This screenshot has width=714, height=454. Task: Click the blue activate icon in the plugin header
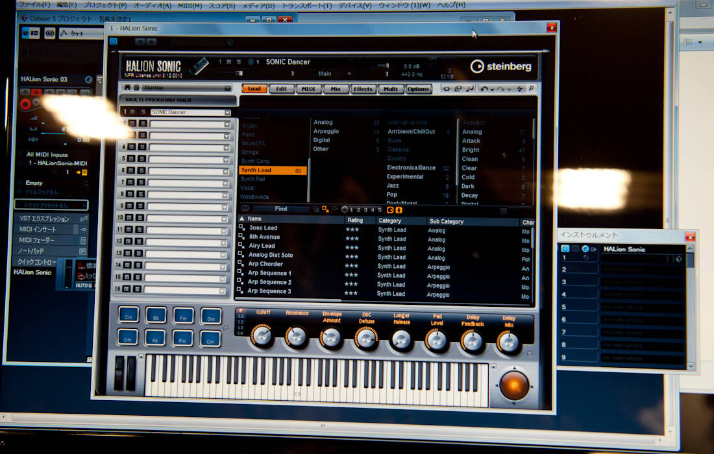[114, 42]
